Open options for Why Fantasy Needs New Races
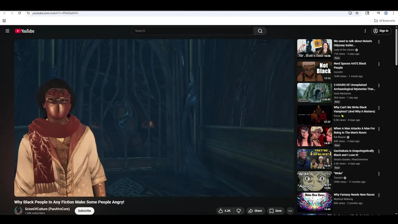398x224 pixels. 379,195
